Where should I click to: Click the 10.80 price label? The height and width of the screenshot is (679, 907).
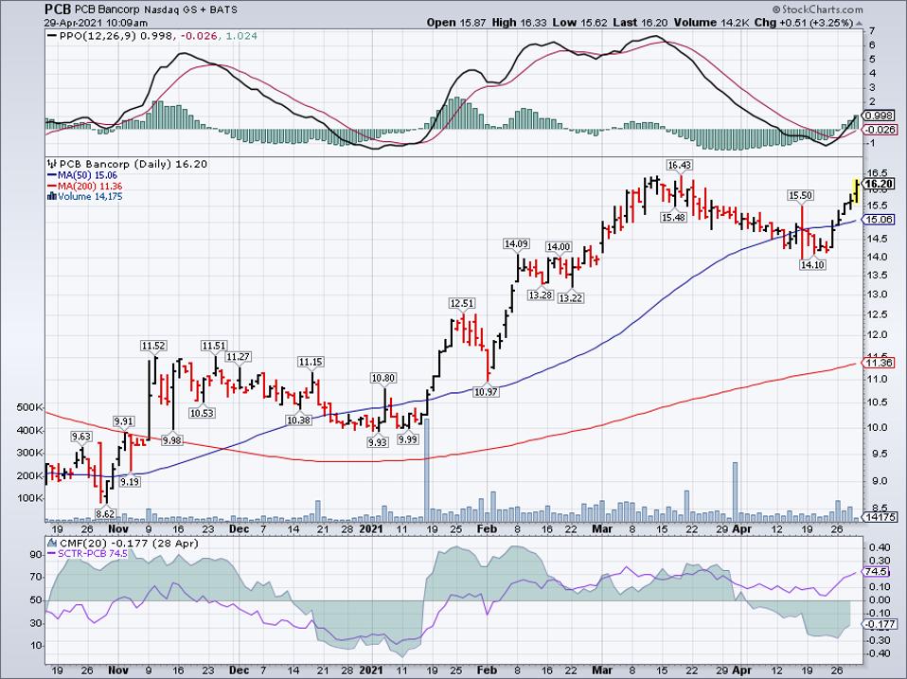click(x=382, y=378)
